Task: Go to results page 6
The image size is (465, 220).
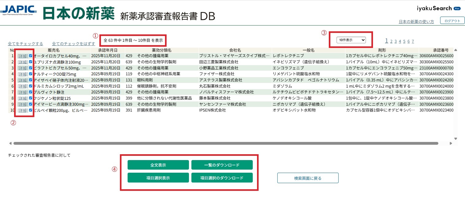Action: [409, 41]
